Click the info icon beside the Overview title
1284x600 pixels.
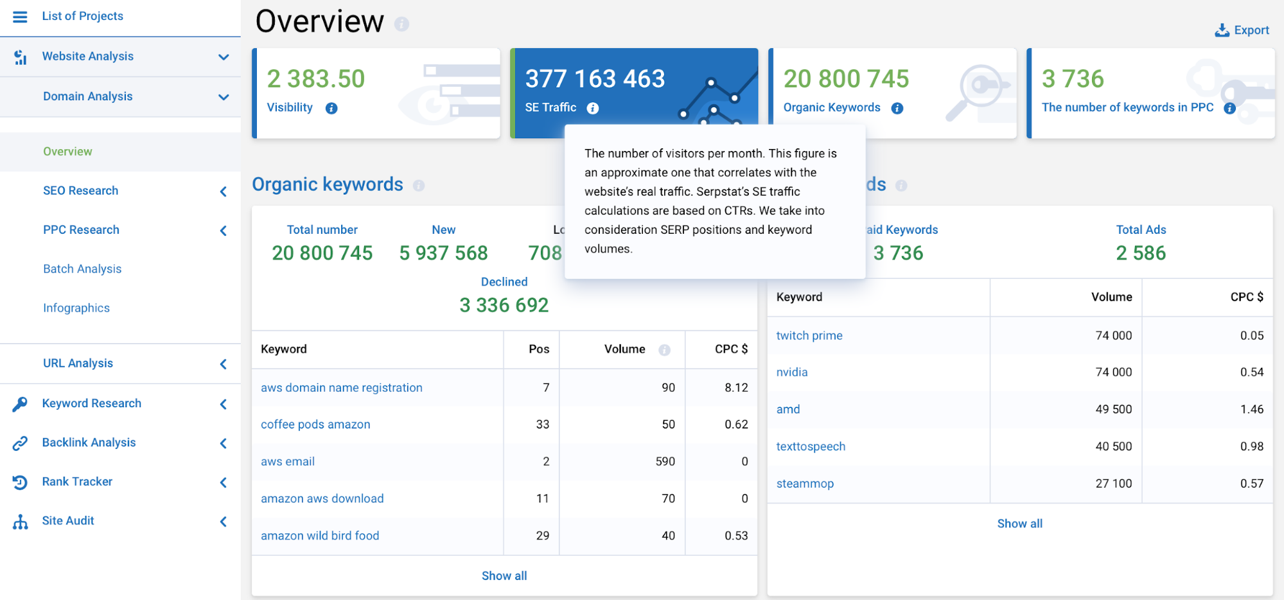402,24
